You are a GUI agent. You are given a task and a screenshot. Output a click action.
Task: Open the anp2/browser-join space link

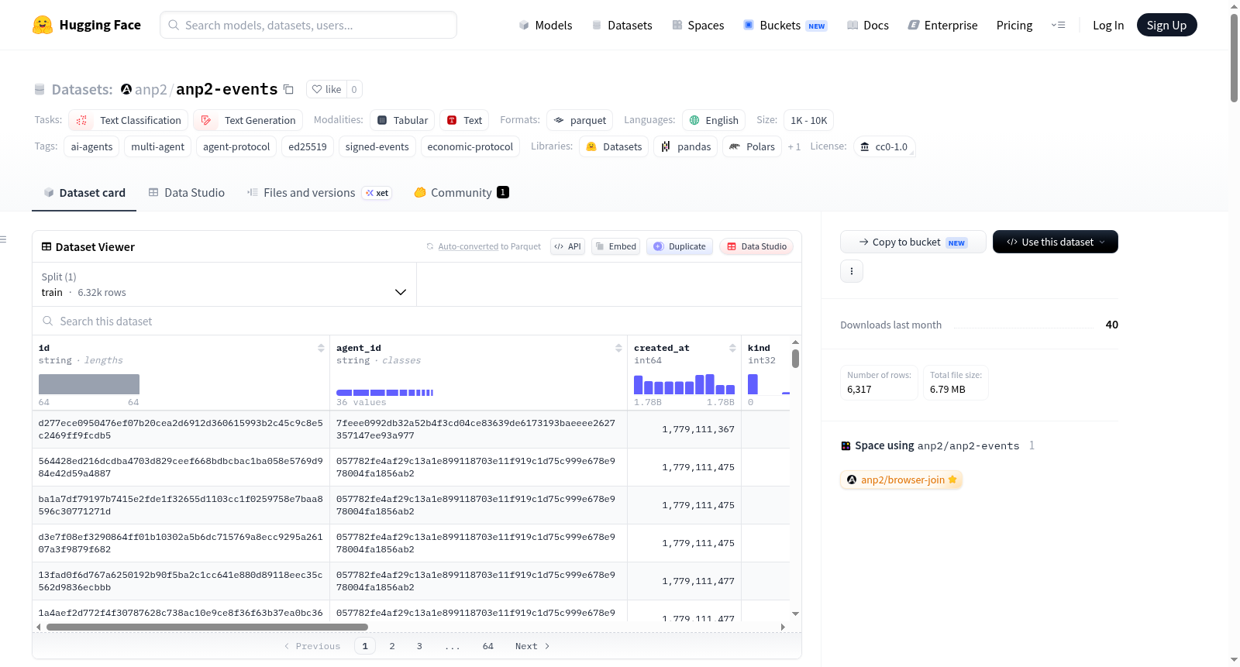pos(901,480)
